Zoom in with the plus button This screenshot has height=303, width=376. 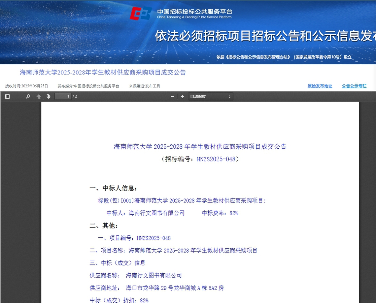pyautogui.click(x=182, y=97)
